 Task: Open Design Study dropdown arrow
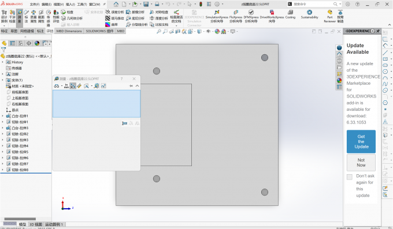[4, 26]
